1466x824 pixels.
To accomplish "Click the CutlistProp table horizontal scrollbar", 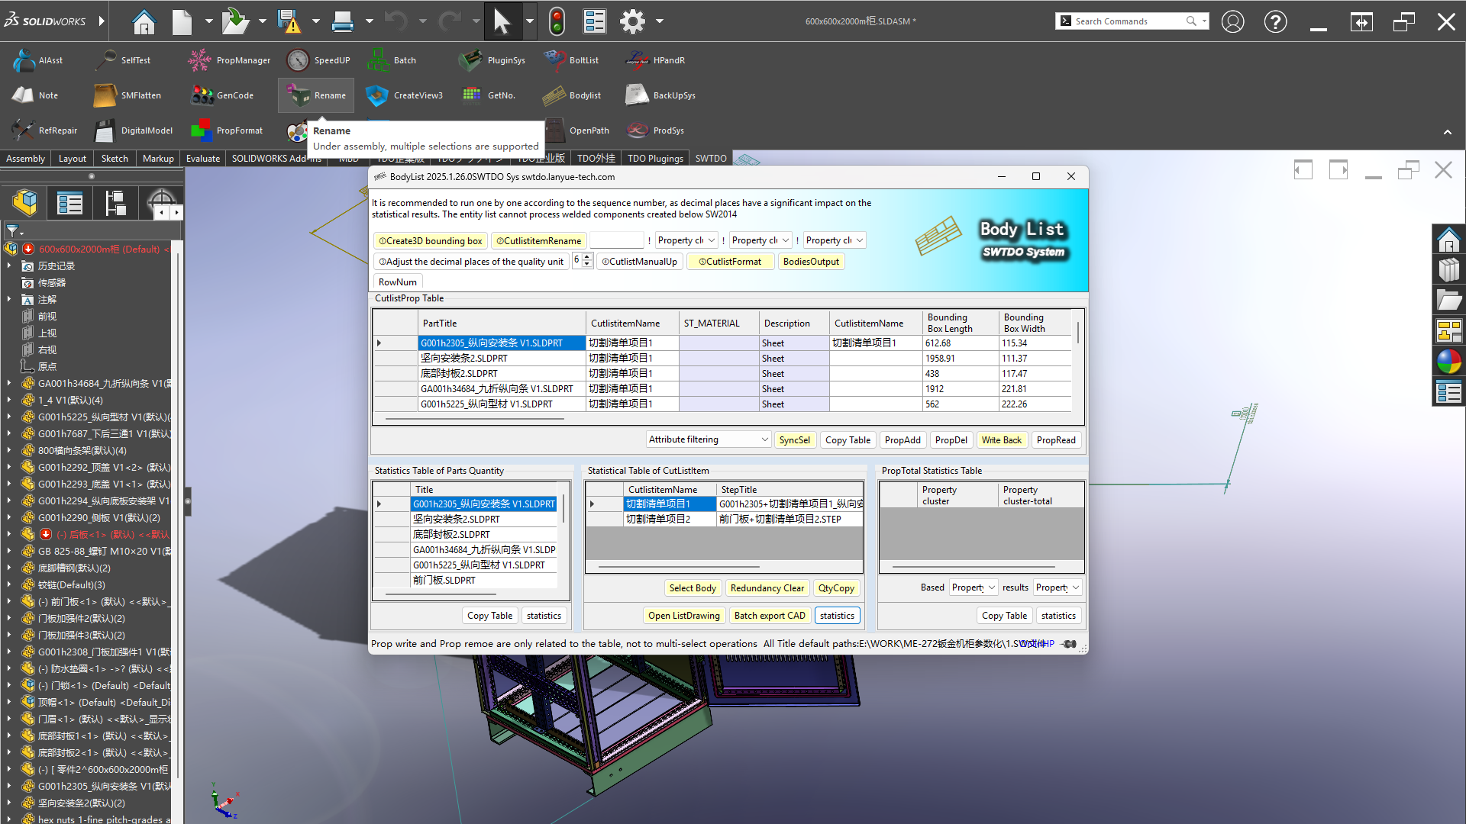I will pos(473,419).
